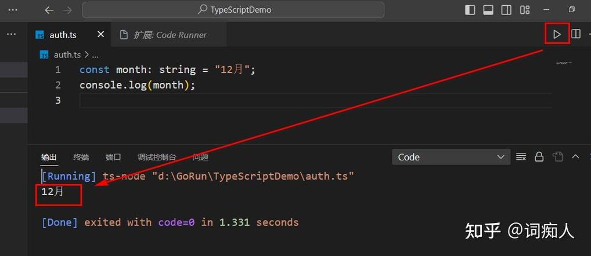Close the auth.ts tab
This screenshot has width=591, height=256.
coord(100,35)
